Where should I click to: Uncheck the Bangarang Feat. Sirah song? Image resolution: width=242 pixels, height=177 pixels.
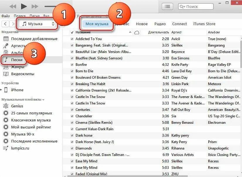pos(72,45)
